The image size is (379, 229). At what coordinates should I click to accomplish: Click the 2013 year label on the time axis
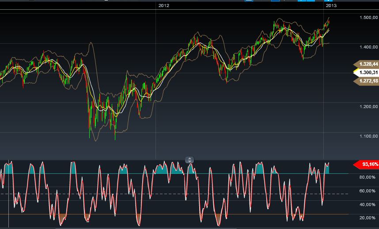331,6
